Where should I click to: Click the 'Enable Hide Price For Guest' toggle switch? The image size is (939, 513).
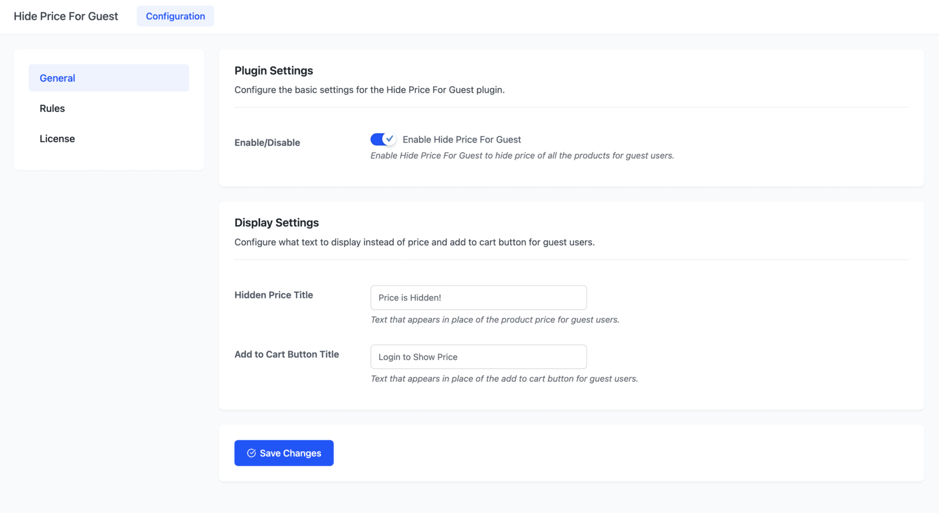pyautogui.click(x=383, y=139)
